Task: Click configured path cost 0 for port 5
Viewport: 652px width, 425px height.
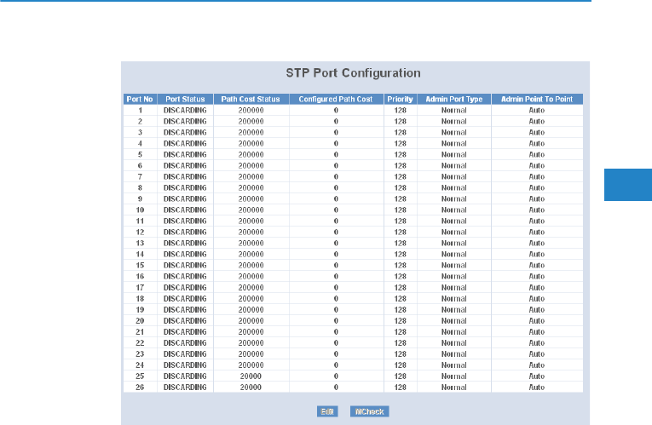Action: pyautogui.click(x=336, y=154)
